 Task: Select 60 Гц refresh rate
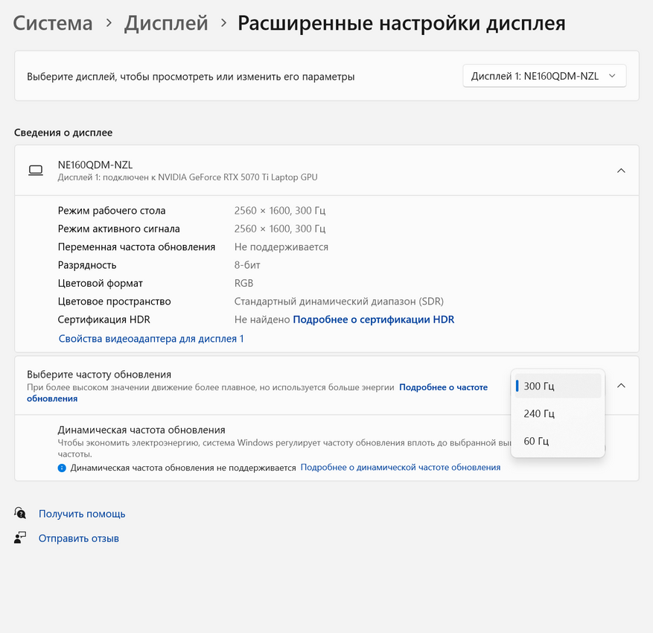pos(558,441)
